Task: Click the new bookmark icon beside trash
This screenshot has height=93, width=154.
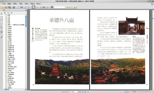Action: (x=8, y=13)
